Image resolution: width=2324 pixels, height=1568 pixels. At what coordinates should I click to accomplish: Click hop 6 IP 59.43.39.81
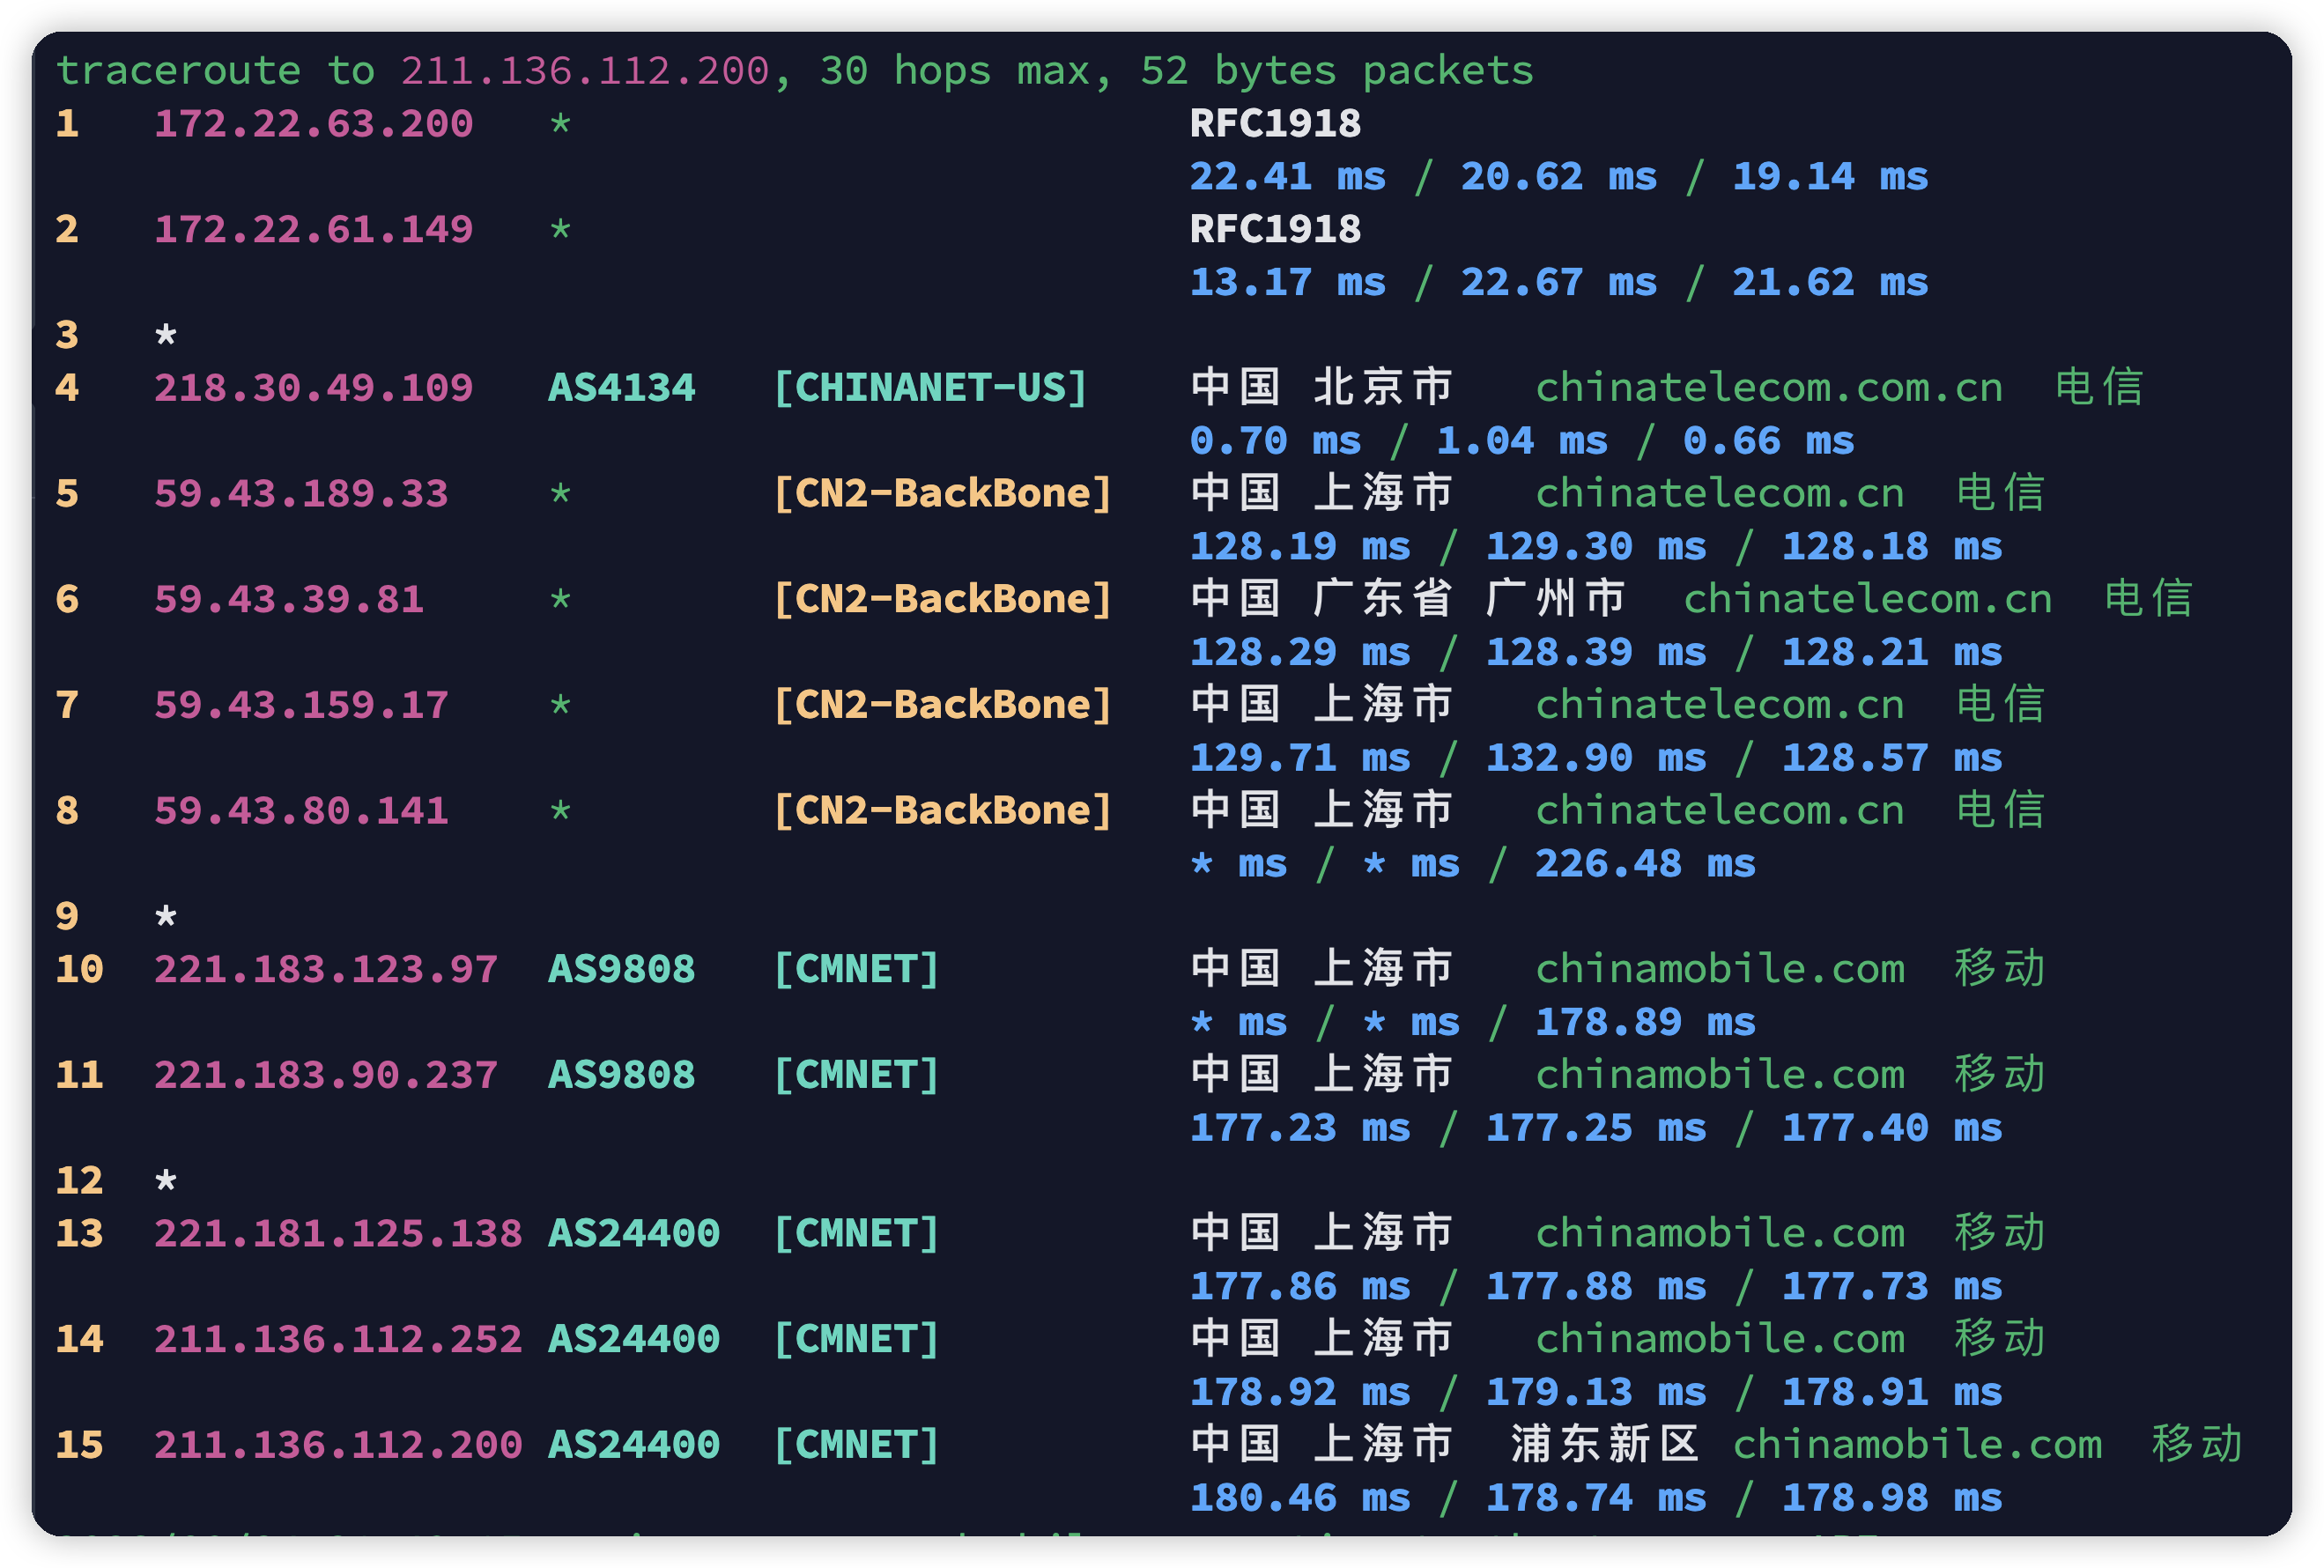tap(289, 600)
